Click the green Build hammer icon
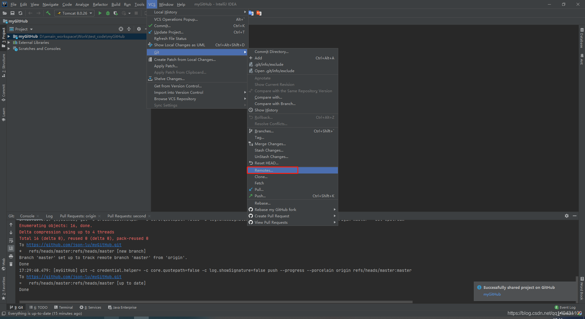The height and width of the screenshot is (319, 585). pos(48,13)
